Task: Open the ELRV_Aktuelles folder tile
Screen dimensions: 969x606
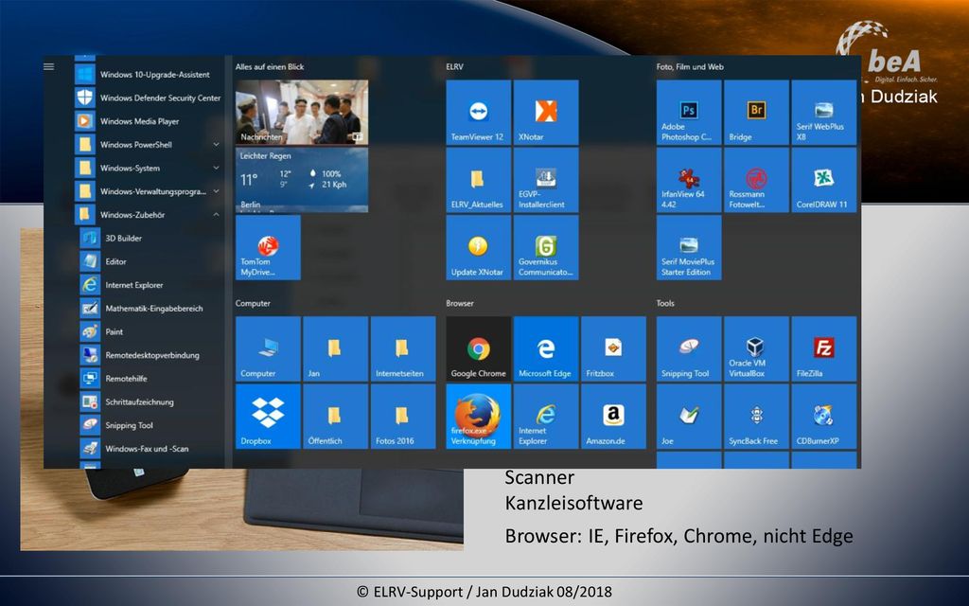Action: tap(478, 180)
